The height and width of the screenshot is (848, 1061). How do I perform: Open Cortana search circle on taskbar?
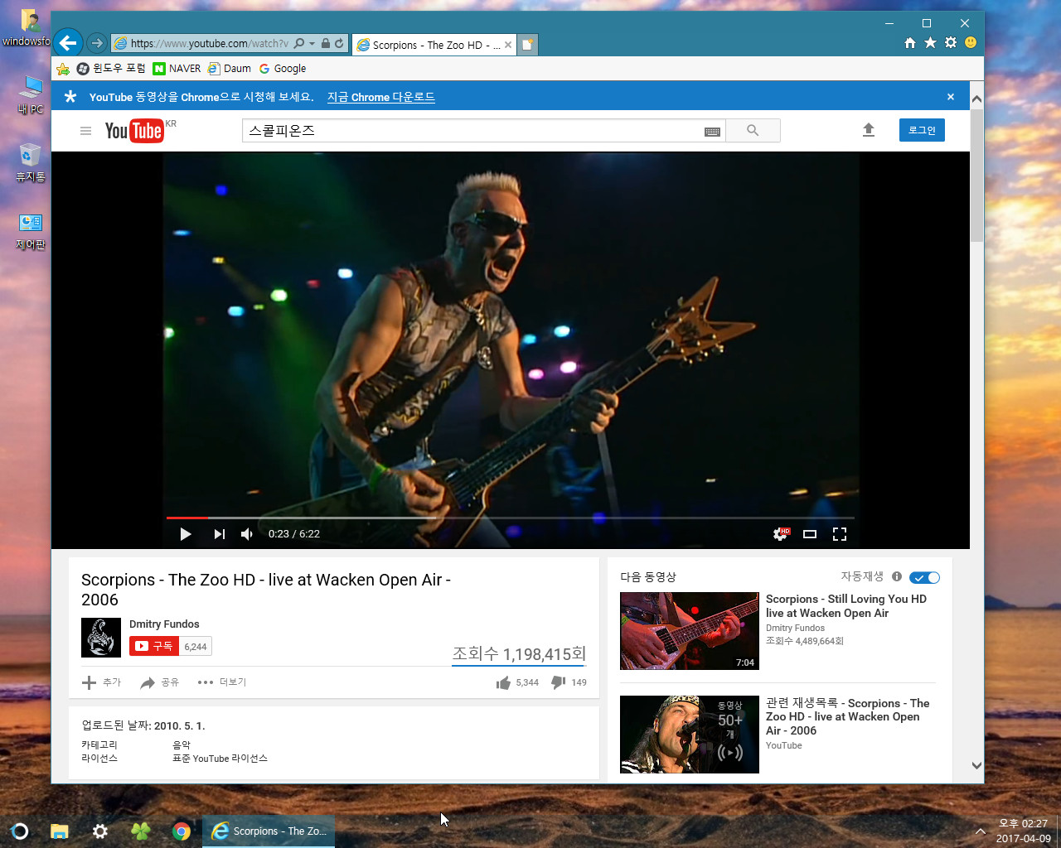[20, 831]
